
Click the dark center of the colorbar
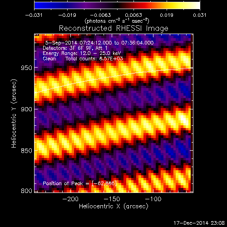coord(117,5)
